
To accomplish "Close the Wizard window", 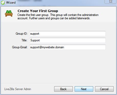I will point(111,2).
